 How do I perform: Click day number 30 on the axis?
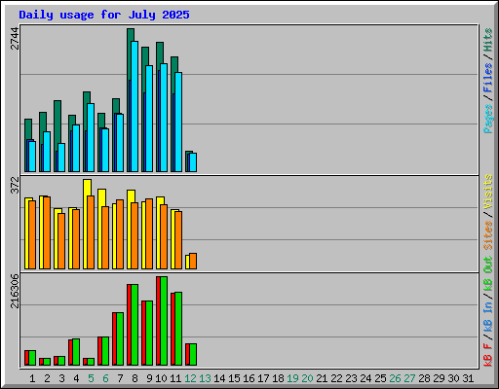pyautogui.click(x=453, y=378)
